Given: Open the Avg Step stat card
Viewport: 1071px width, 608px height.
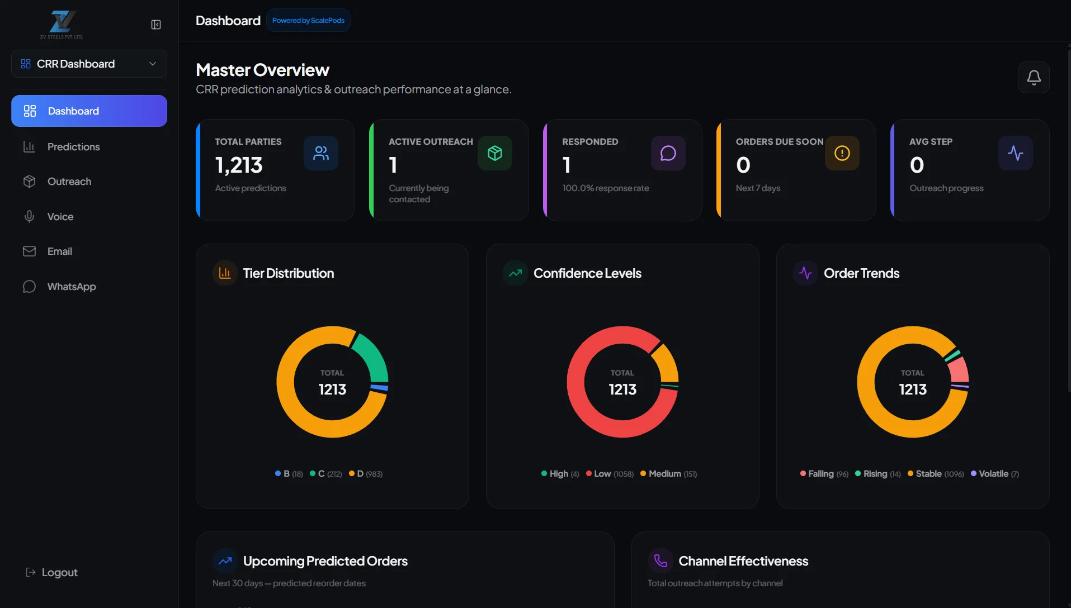Looking at the screenshot, I should tap(970, 170).
